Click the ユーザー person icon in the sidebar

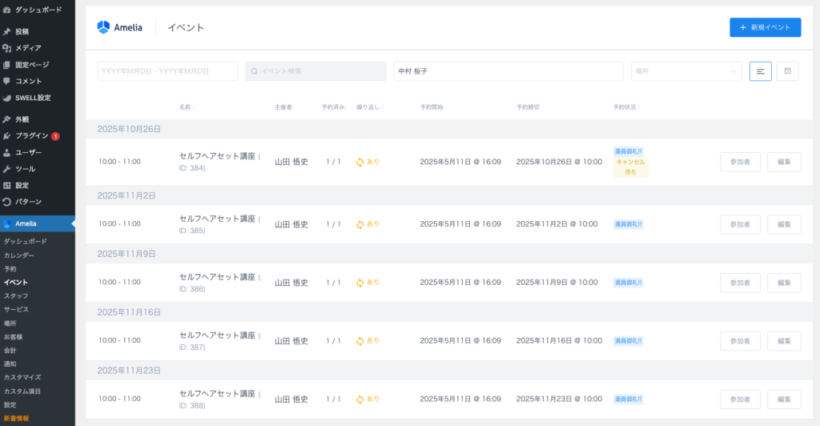(7, 152)
